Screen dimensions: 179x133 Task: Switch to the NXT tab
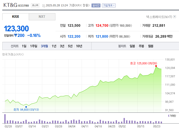(x=42, y=17)
